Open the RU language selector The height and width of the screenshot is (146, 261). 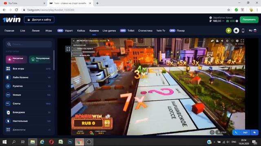click(253, 31)
